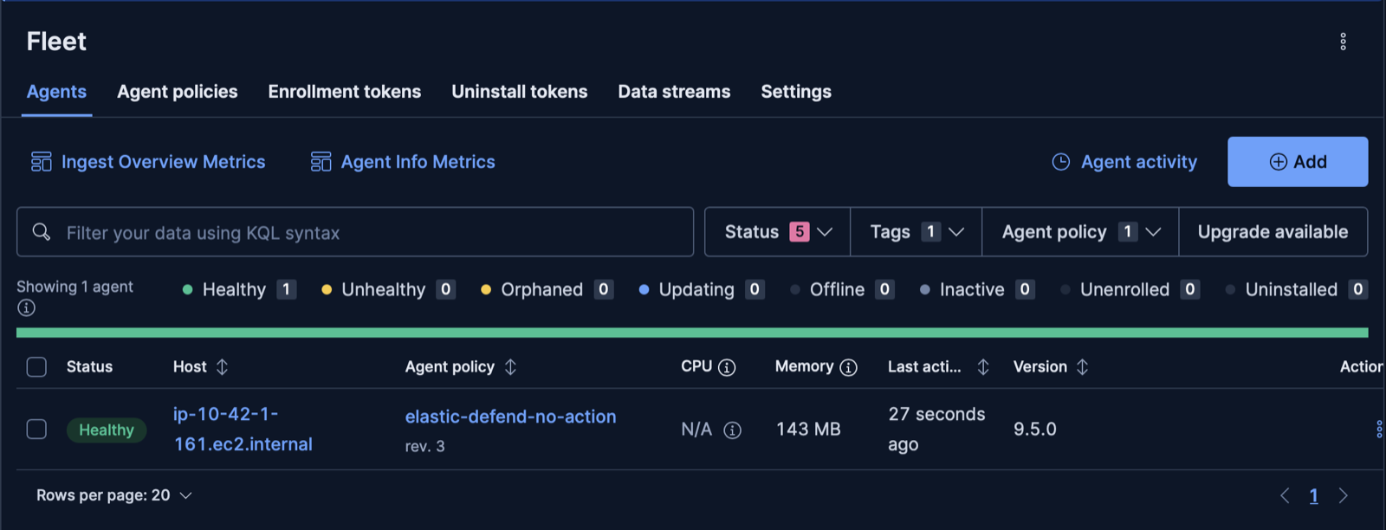
Task: Click the Updating status summary label
Action: tap(696, 289)
